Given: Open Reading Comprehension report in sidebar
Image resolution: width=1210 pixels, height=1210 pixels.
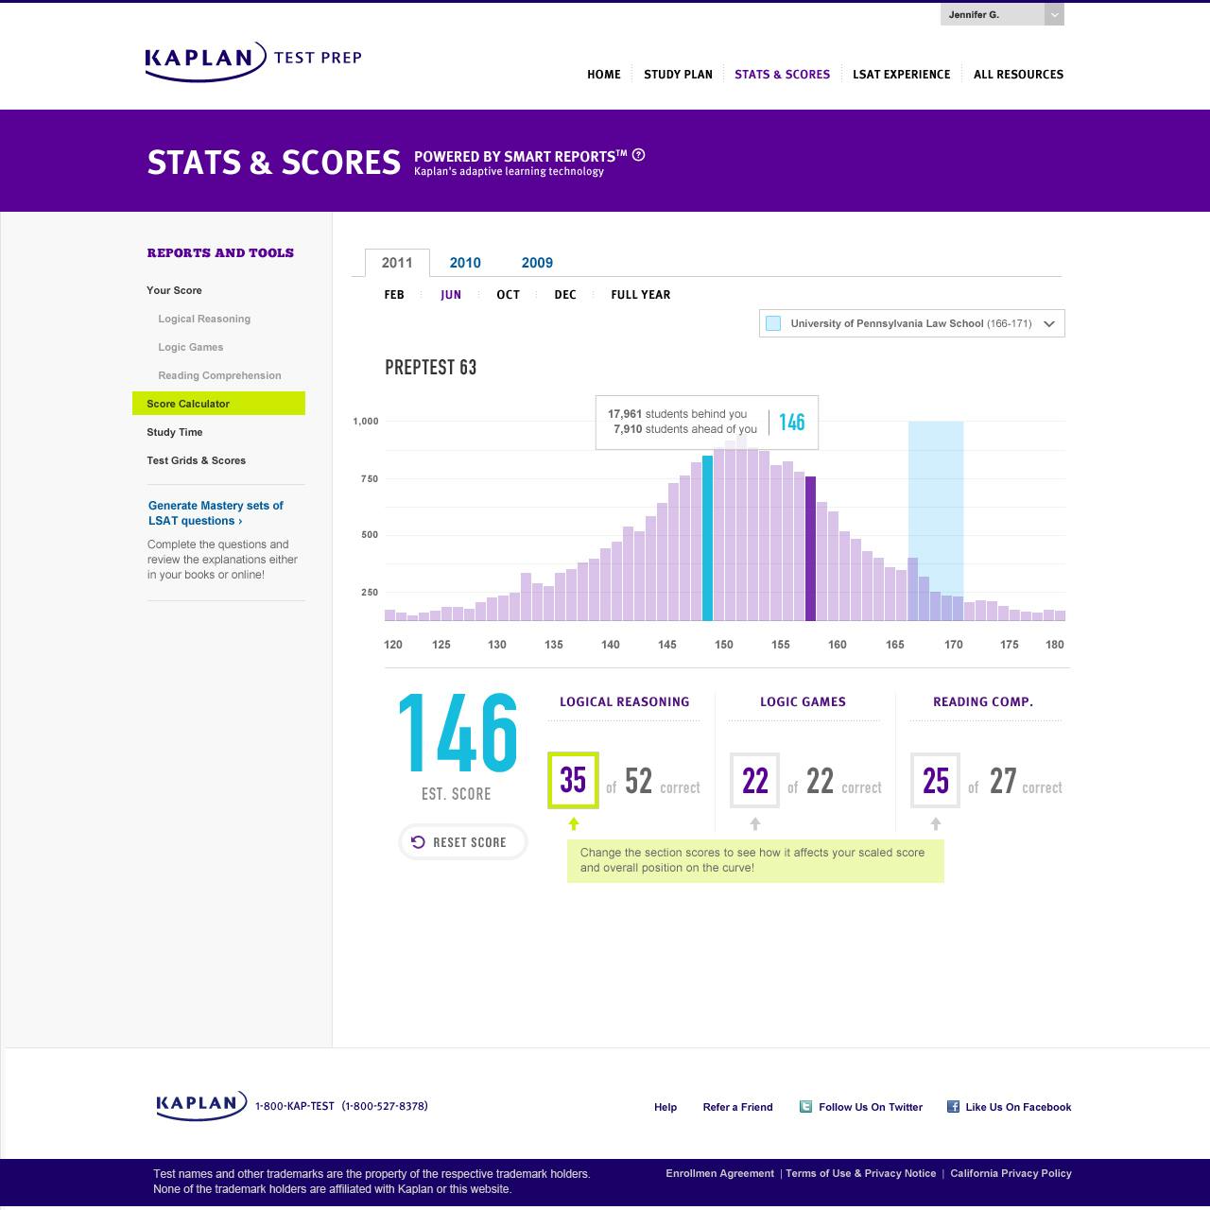Looking at the screenshot, I should [x=219, y=375].
